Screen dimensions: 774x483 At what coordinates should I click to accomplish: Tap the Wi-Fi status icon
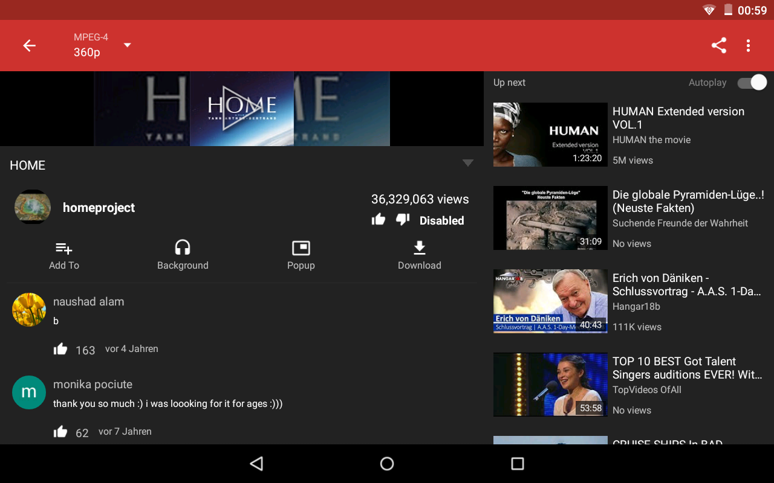709,10
